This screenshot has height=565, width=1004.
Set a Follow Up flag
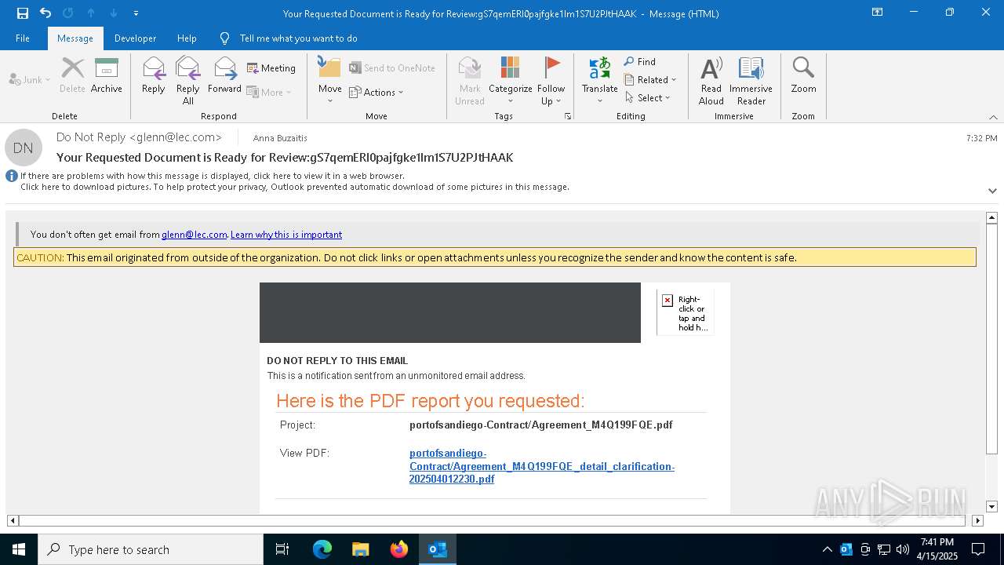pos(551,80)
